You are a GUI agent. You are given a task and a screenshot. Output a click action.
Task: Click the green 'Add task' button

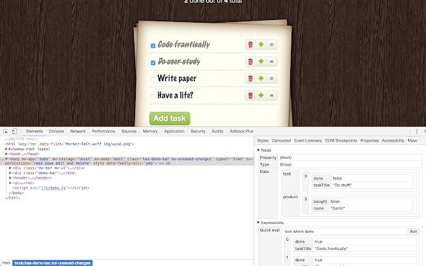tap(170, 118)
